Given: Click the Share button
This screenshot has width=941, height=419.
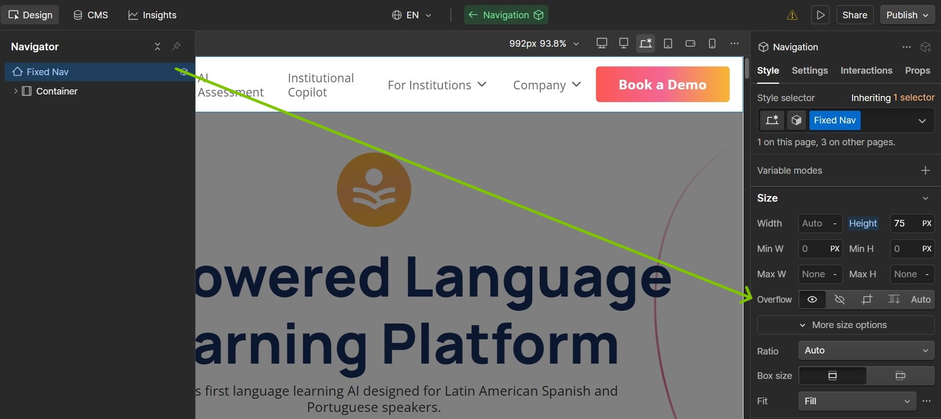Looking at the screenshot, I should tap(855, 15).
